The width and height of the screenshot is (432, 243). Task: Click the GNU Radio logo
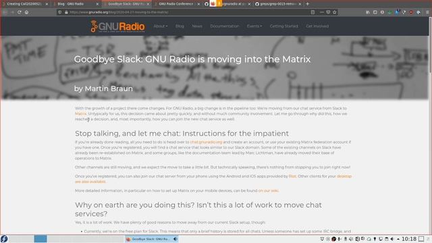(x=117, y=26)
